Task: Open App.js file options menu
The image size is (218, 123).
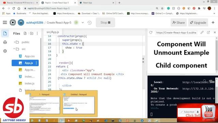Action: (x=36, y=63)
